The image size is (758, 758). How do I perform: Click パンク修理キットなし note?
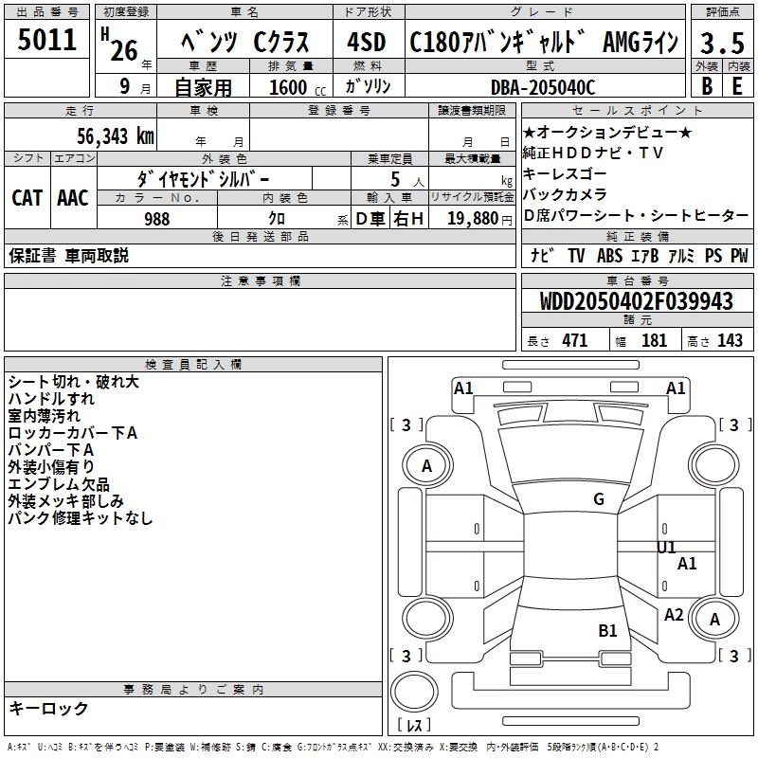[81, 517]
